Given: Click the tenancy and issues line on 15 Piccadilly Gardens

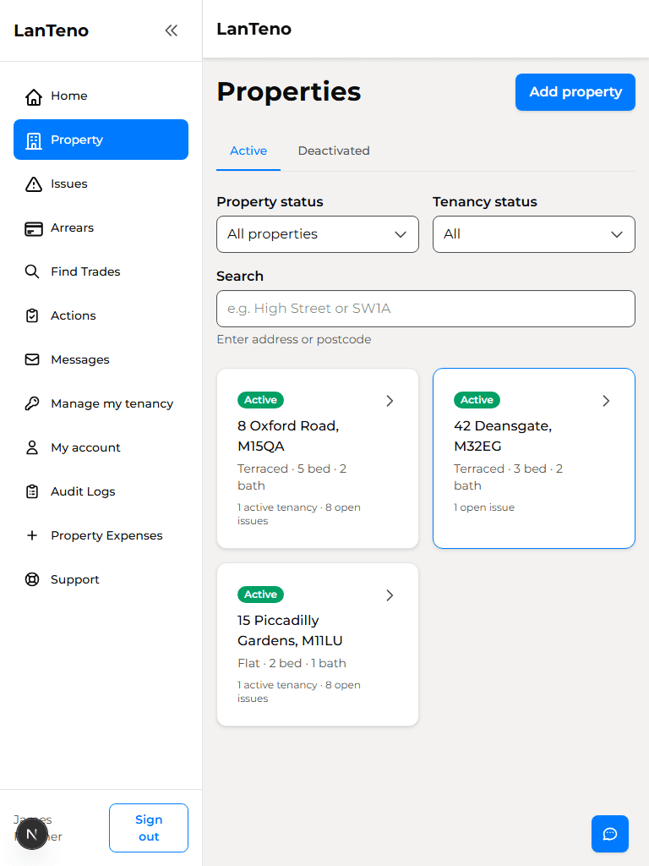Looking at the screenshot, I should (x=299, y=692).
